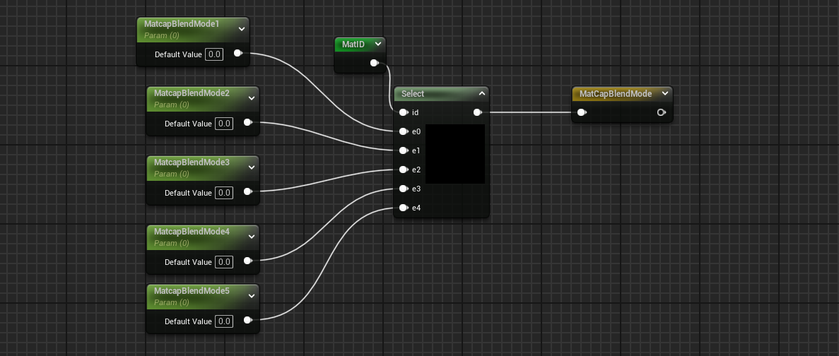The image size is (839, 356).
Task: Click the e4 input pin on Select
Action: click(x=402, y=208)
